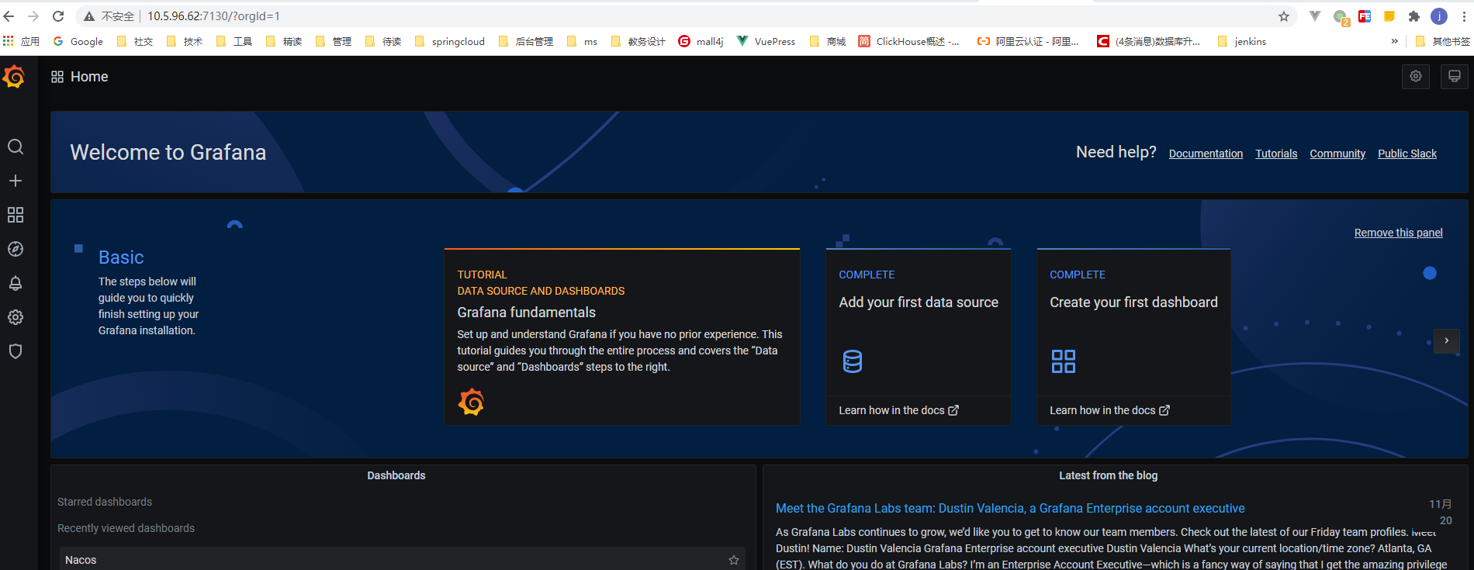The image size is (1474, 570).
Task: Open the Alerting bell icon in sidebar
Action: coord(16,283)
